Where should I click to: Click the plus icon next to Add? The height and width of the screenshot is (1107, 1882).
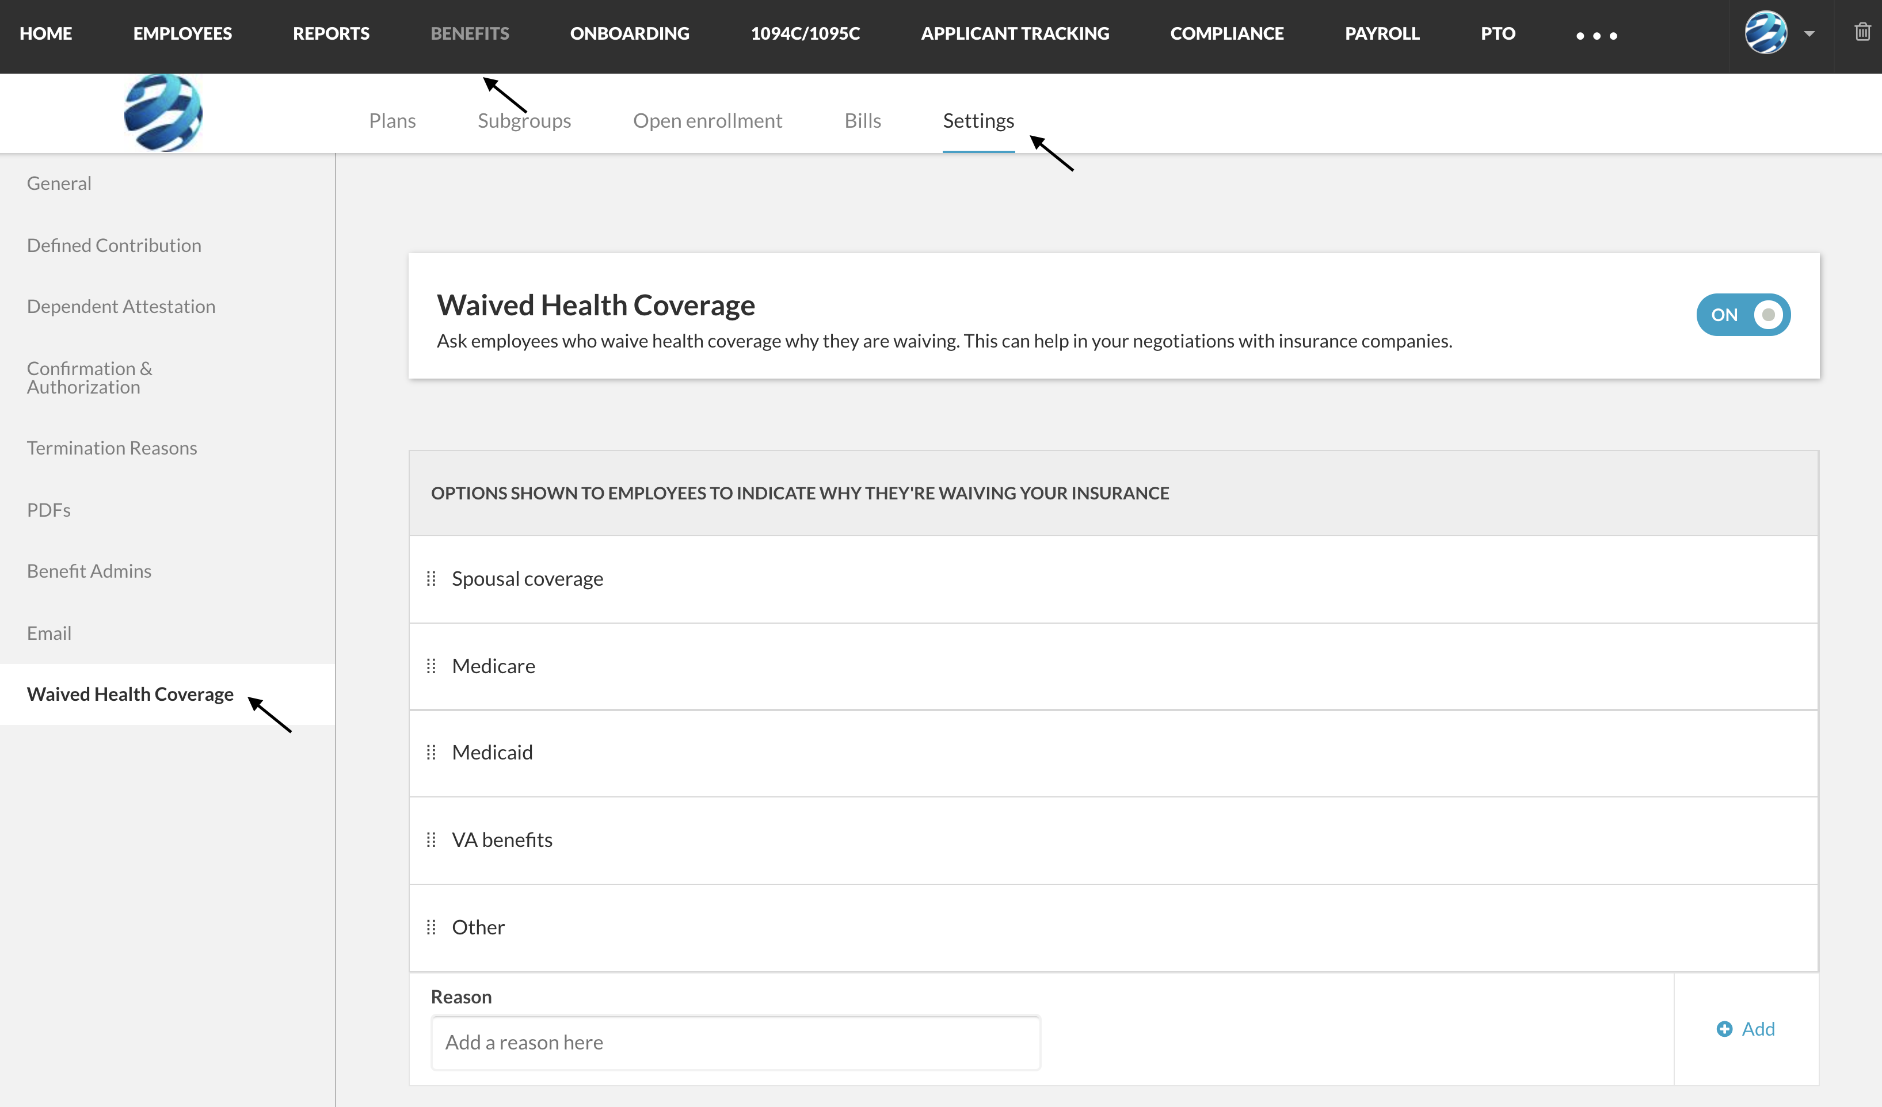(1724, 1029)
